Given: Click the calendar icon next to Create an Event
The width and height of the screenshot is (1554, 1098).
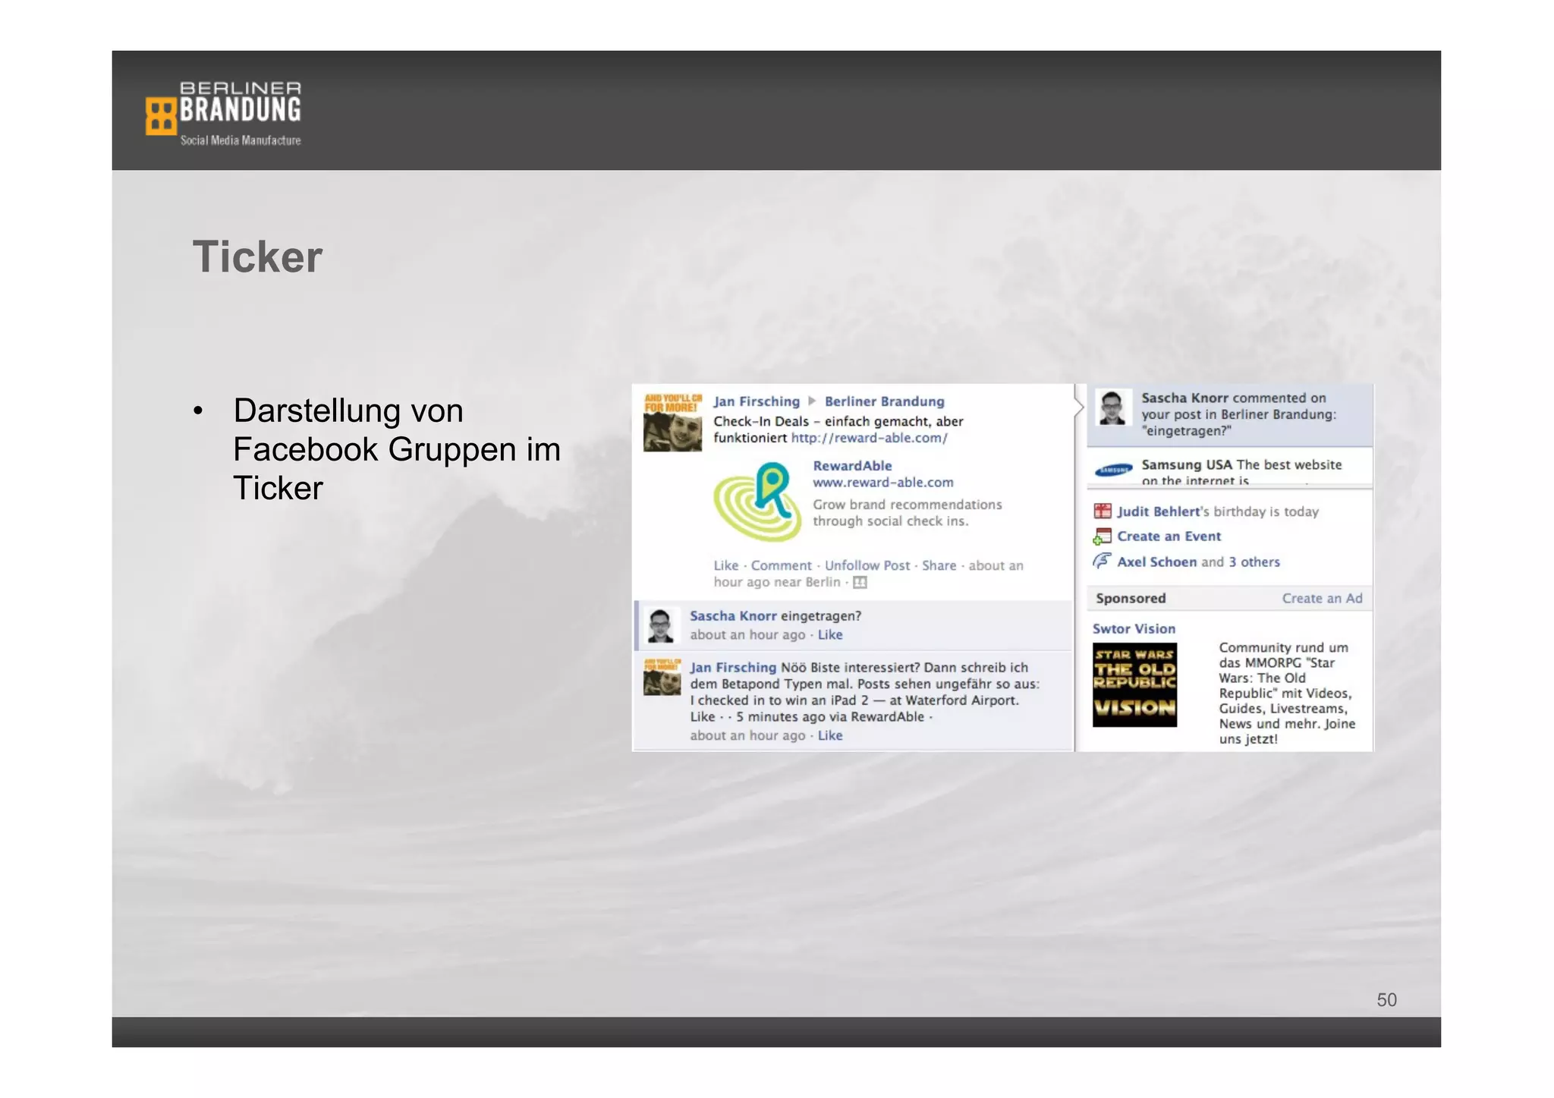Looking at the screenshot, I should (1103, 536).
